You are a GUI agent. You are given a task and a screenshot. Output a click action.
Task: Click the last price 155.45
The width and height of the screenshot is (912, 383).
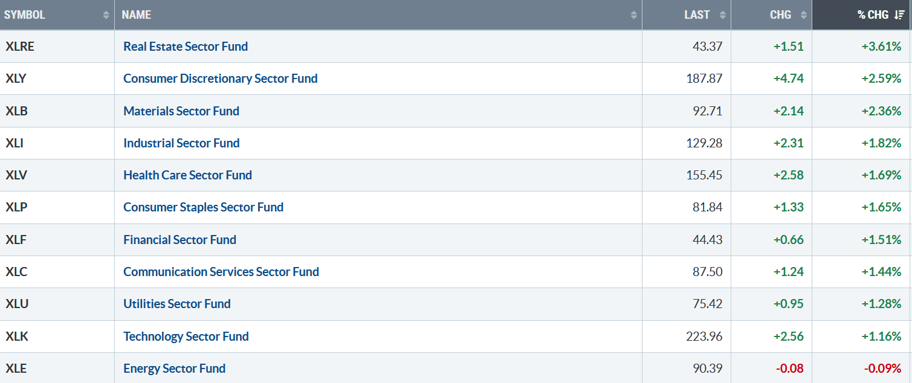click(704, 175)
